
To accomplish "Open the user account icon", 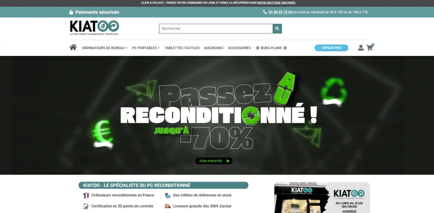I will (361, 48).
